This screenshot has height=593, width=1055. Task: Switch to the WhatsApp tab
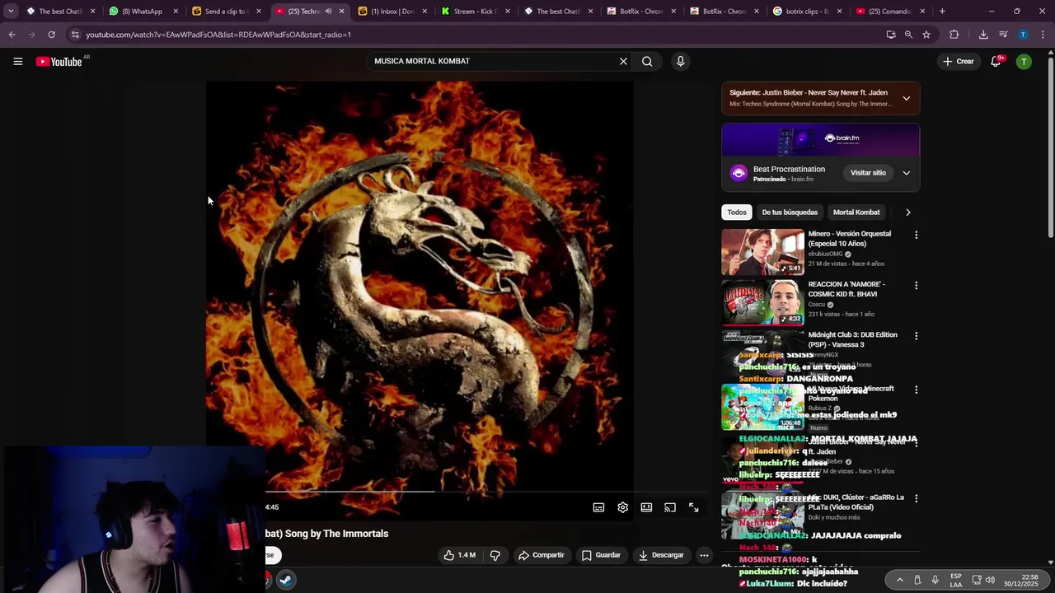pos(143,12)
